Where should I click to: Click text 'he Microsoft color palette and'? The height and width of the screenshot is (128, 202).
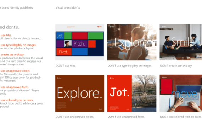tap(19, 74)
